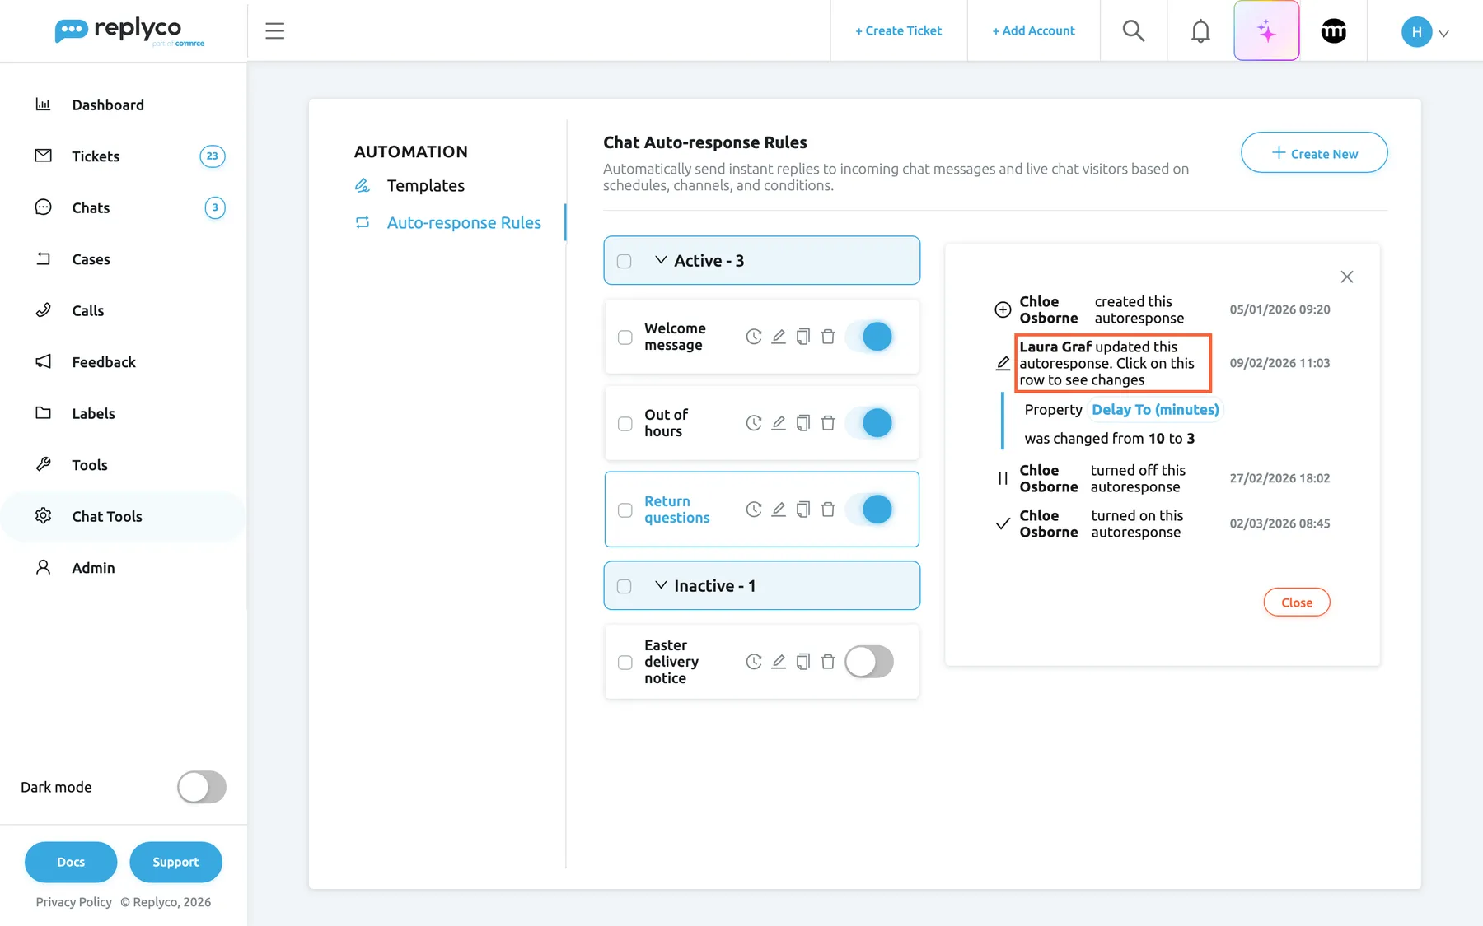The height and width of the screenshot is (926, 1483).
Task: Switch off the Return questions toggle
Action: coord(869,510)
